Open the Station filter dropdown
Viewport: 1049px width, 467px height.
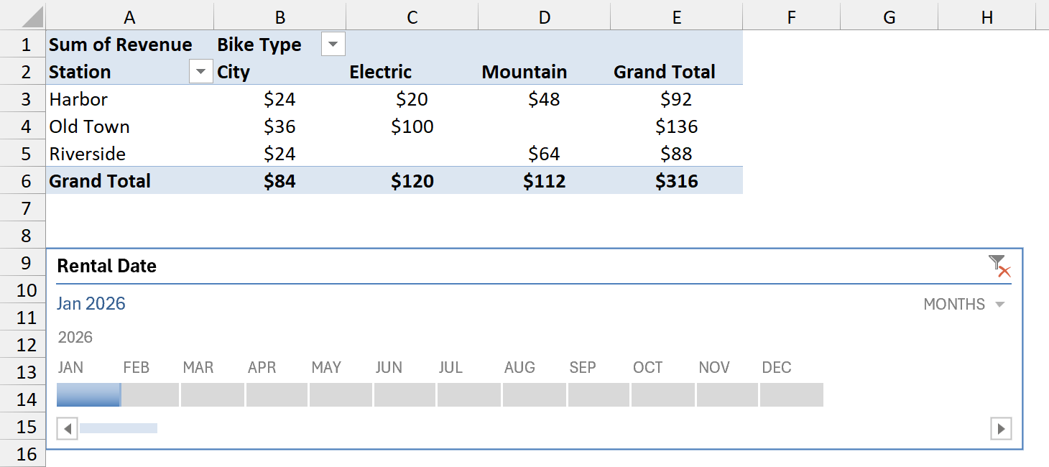click(201, 72)
